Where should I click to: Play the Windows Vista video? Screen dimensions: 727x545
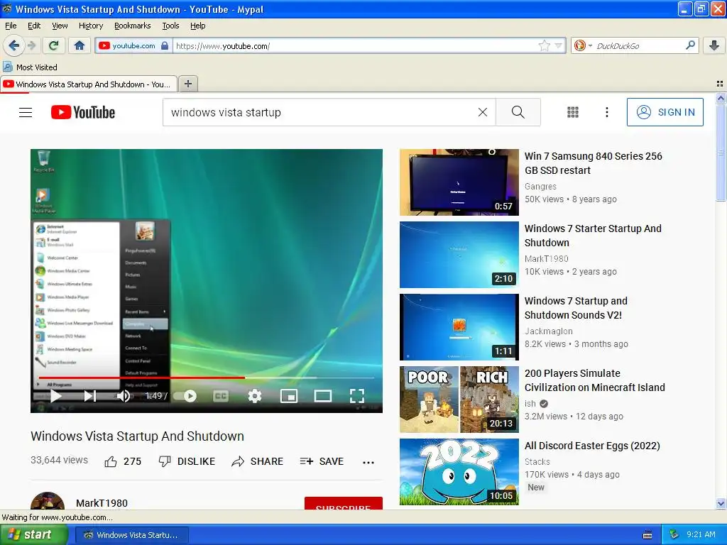[55, 396]
